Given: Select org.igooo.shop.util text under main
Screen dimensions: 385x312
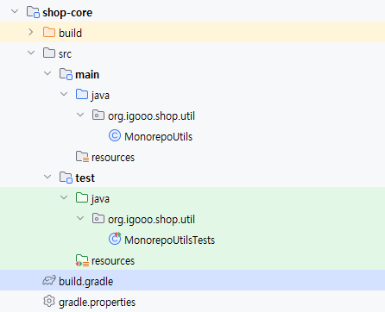Looking at the screenshot, I should click(x=151, y=116).
